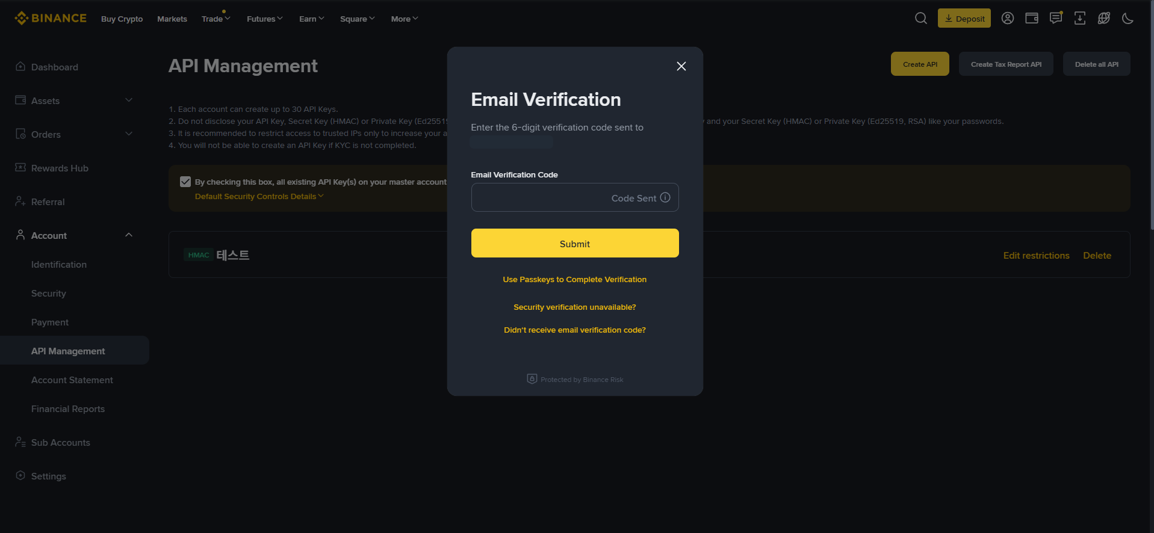Click Use Passkeys to Complete Verification

[575, 279]
